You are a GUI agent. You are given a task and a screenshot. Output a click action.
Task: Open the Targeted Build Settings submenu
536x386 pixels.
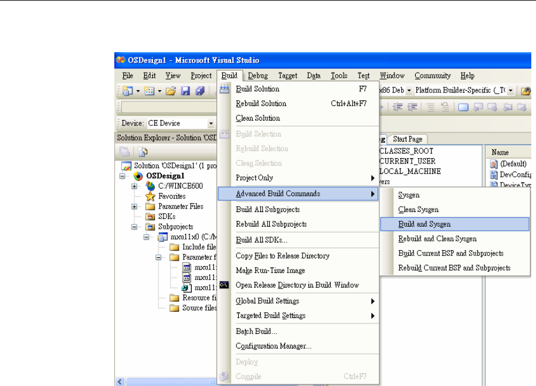pos(298,316)
